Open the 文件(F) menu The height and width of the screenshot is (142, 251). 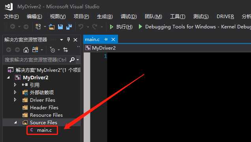tap(11, 17)
